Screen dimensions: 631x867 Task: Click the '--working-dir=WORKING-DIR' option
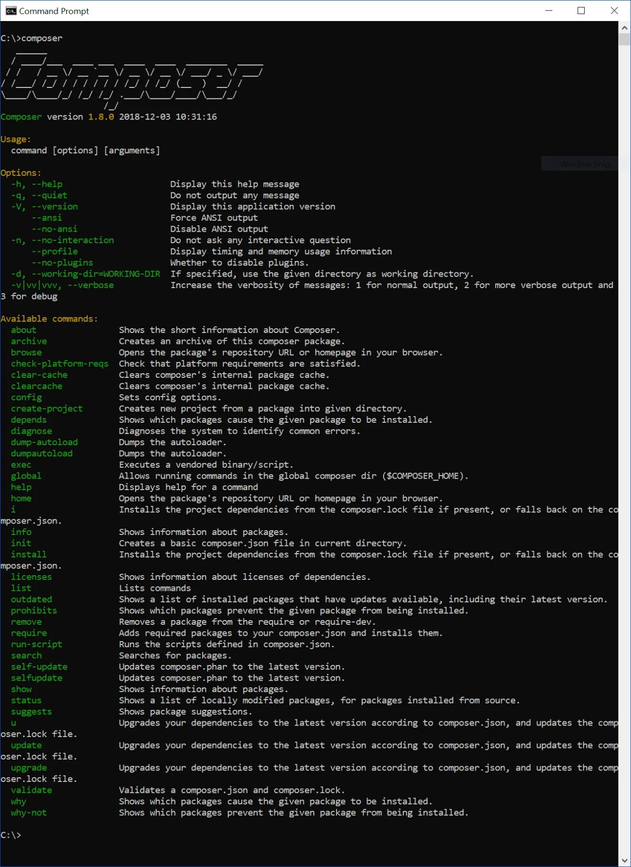point(96,274)
